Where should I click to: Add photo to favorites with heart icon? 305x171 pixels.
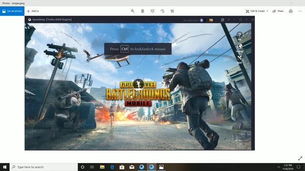coord(152,11)
